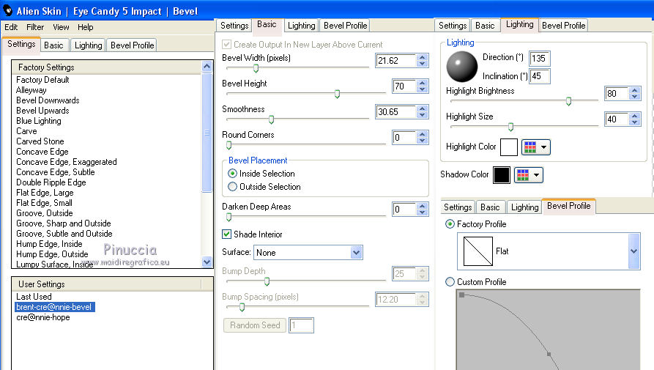Click the Bevel Height slider thumb
The image size is (654, 370).
[337, 95]
